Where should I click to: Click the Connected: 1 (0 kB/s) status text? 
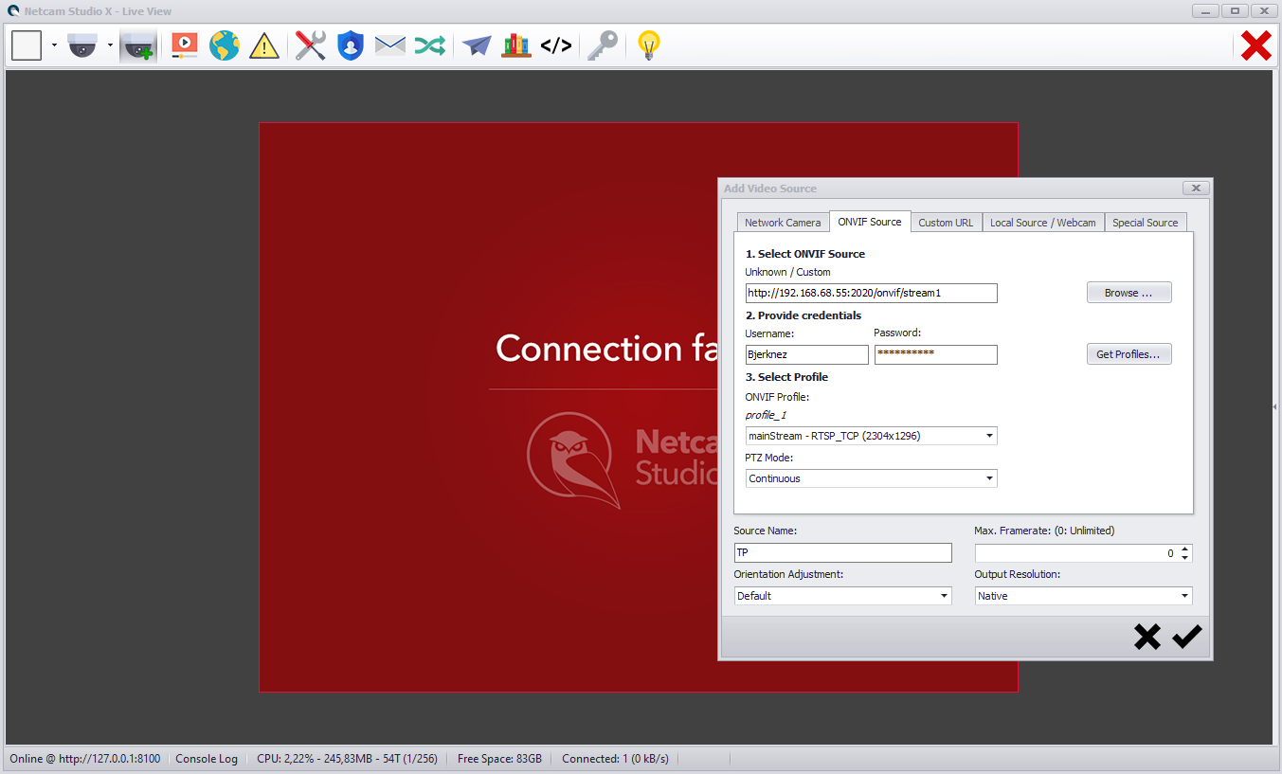click(x=615, y=759)
